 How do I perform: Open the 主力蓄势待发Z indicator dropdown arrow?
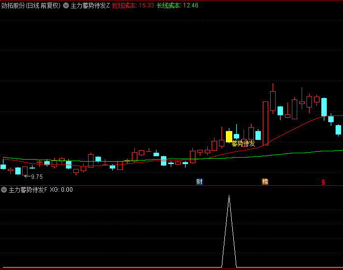tap(66, 5)
